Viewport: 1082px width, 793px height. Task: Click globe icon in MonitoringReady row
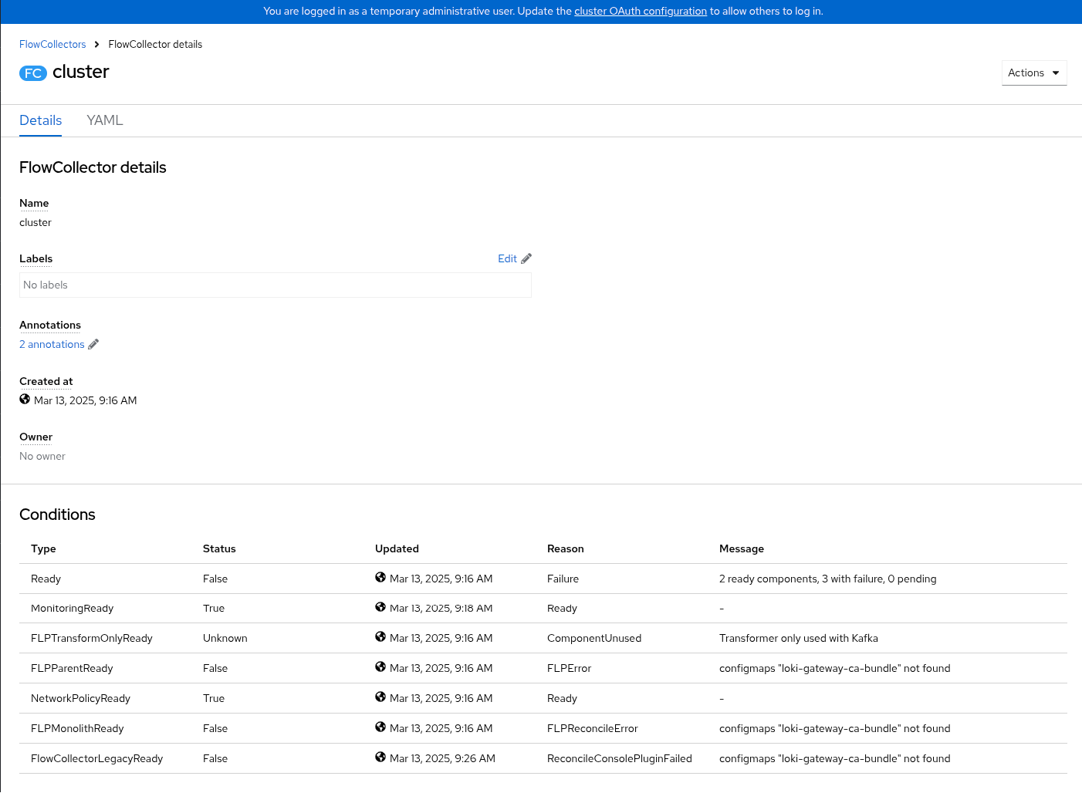(x=380, y=607)
